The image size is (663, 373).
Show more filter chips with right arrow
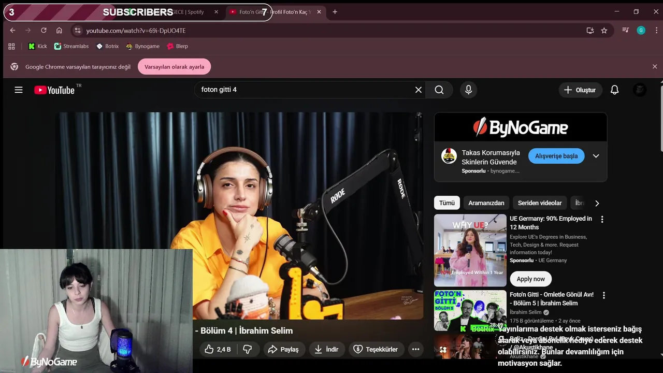(597, 203)
